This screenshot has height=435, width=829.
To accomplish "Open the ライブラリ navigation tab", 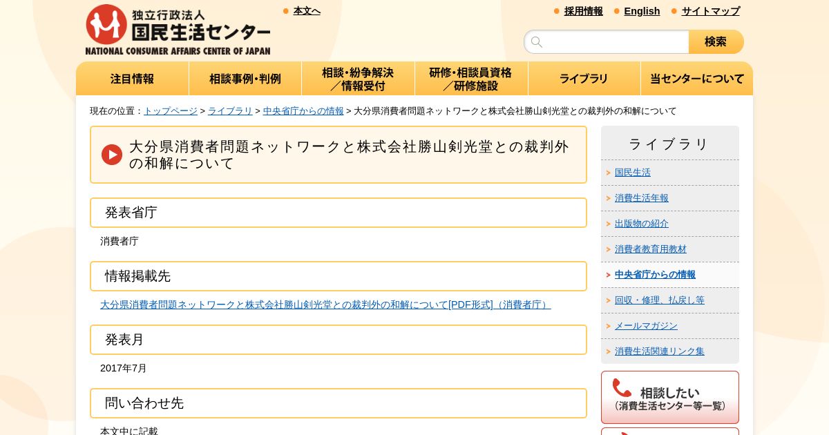I will [x=584, y=79].
